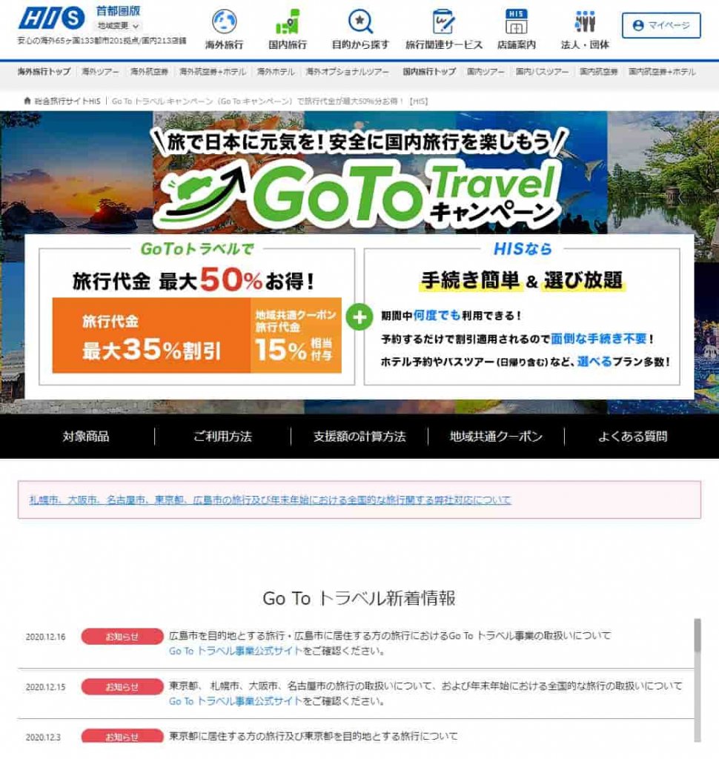Screen dimensions: 719x759
Task: Open the 海外旅行 globe icon
Action: (x=224, y=21)
